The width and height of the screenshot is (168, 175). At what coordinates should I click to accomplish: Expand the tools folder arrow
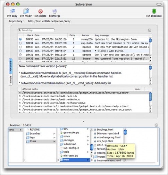tap(88, 152)
